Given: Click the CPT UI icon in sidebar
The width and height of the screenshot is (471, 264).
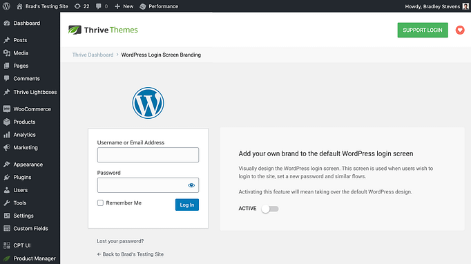Looking at the screenshot, I should 7,245.
